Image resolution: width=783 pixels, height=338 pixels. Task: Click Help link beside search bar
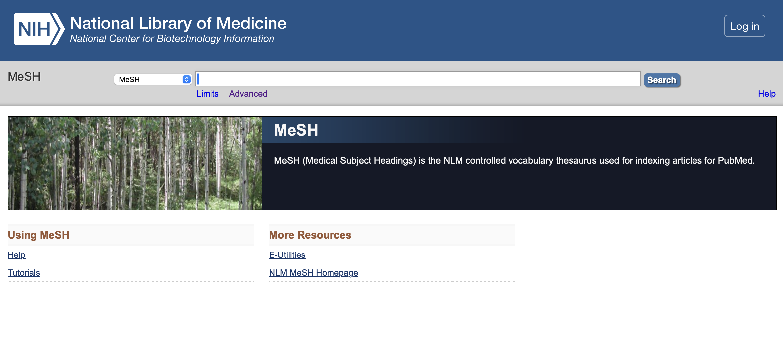[x=766, y=94]
